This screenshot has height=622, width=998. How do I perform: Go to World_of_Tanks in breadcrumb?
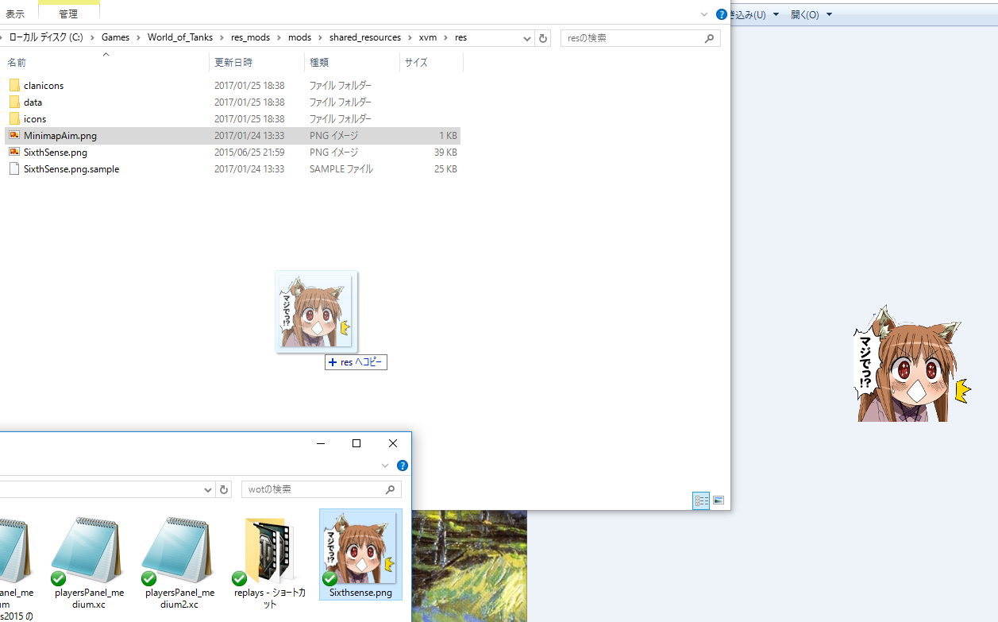[180, 37]
